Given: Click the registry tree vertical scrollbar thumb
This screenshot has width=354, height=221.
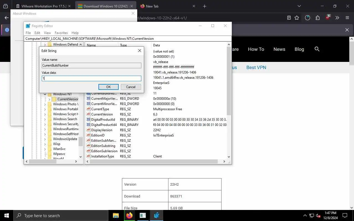Looking at the screenshot, I should pyautogui.click(x=80, y=141).
